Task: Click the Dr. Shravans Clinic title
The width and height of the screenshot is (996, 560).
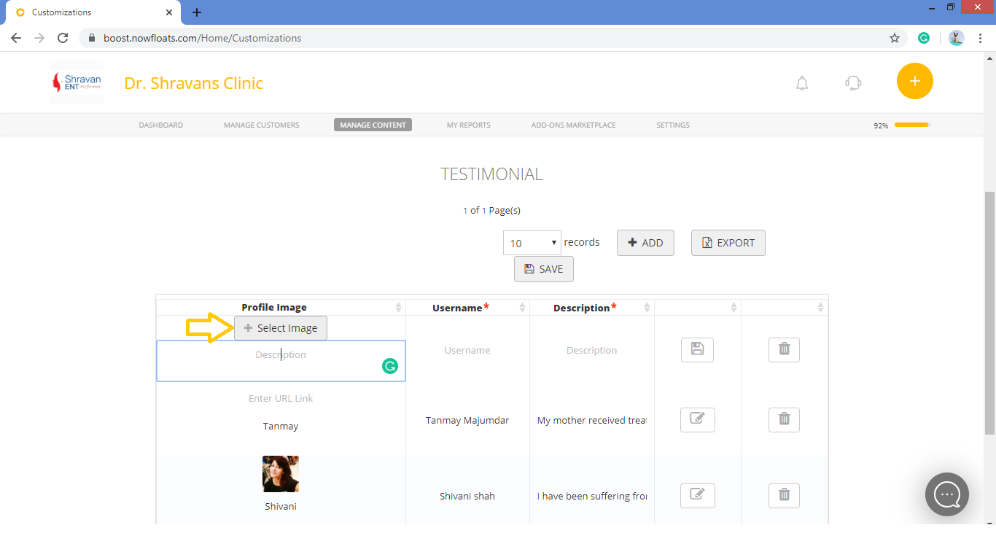Action: [x=194, y=83]
